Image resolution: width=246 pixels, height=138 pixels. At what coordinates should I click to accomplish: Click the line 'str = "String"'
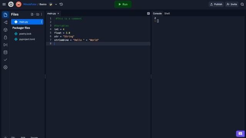pos(64,36)
